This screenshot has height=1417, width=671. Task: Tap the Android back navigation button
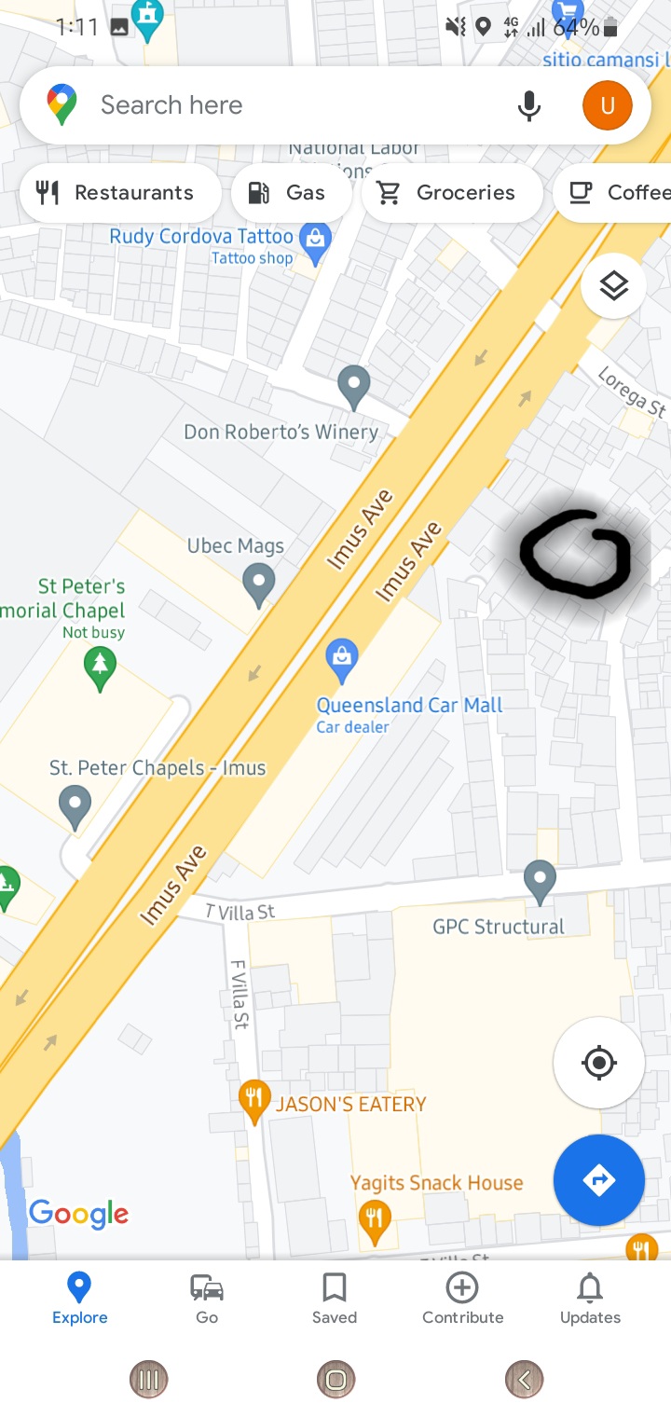(524, 1379)
